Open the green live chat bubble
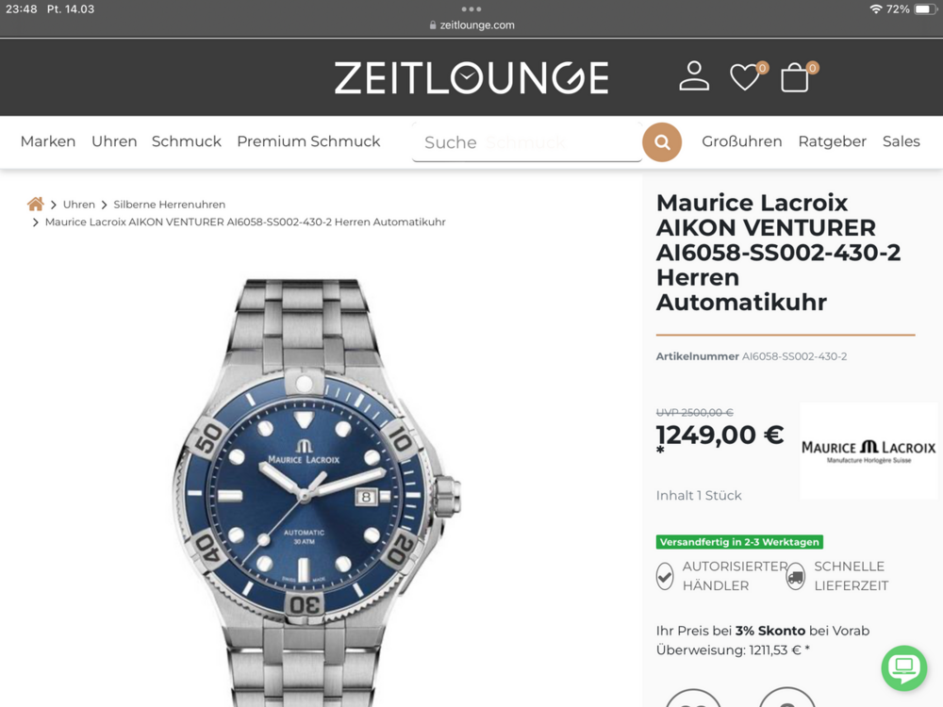 pos(904,668)
